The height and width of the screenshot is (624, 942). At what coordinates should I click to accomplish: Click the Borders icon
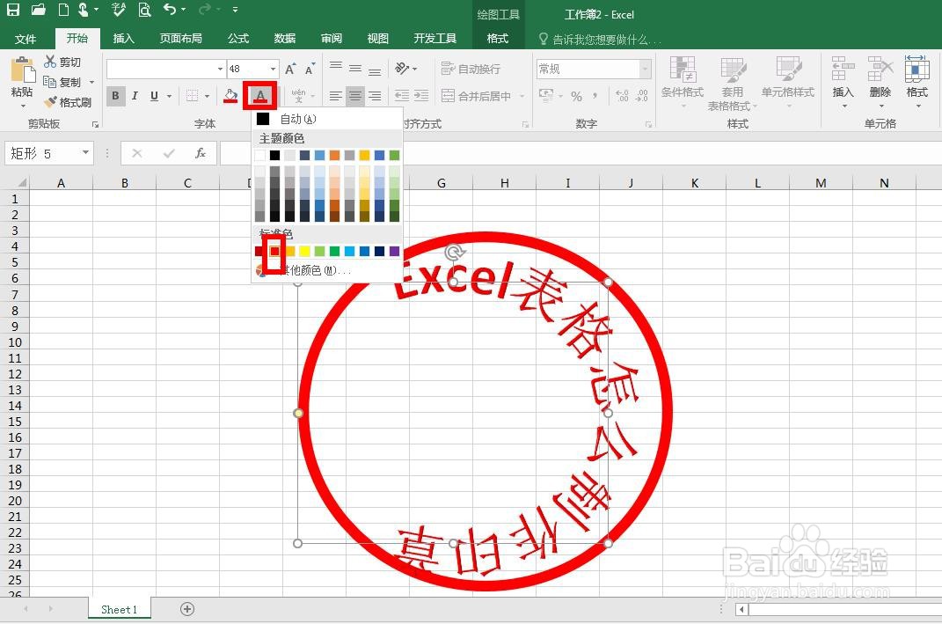193,96
